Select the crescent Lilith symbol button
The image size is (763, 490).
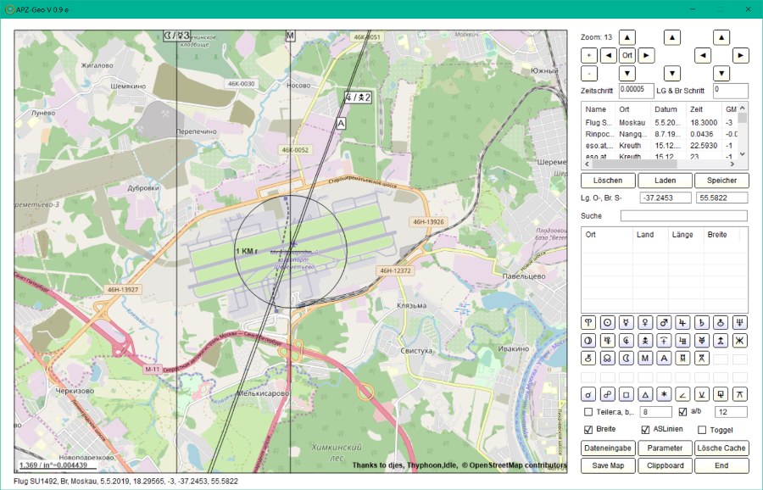tap(627, 359)
